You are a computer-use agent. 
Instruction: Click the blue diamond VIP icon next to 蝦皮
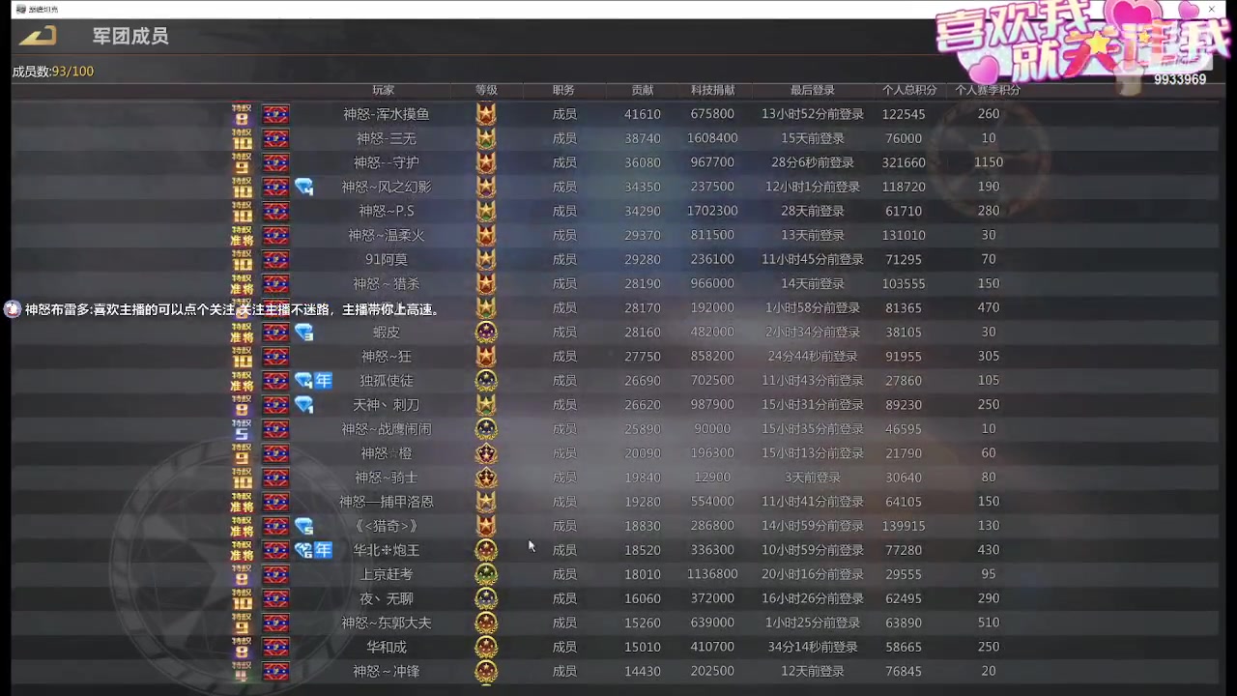pos(303,332)
